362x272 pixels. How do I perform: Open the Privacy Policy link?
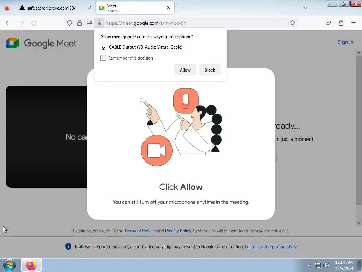(178, 231)
